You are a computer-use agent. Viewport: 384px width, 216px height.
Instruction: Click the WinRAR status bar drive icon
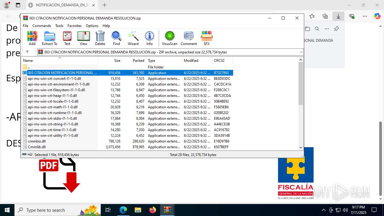[x=24, y=154]
